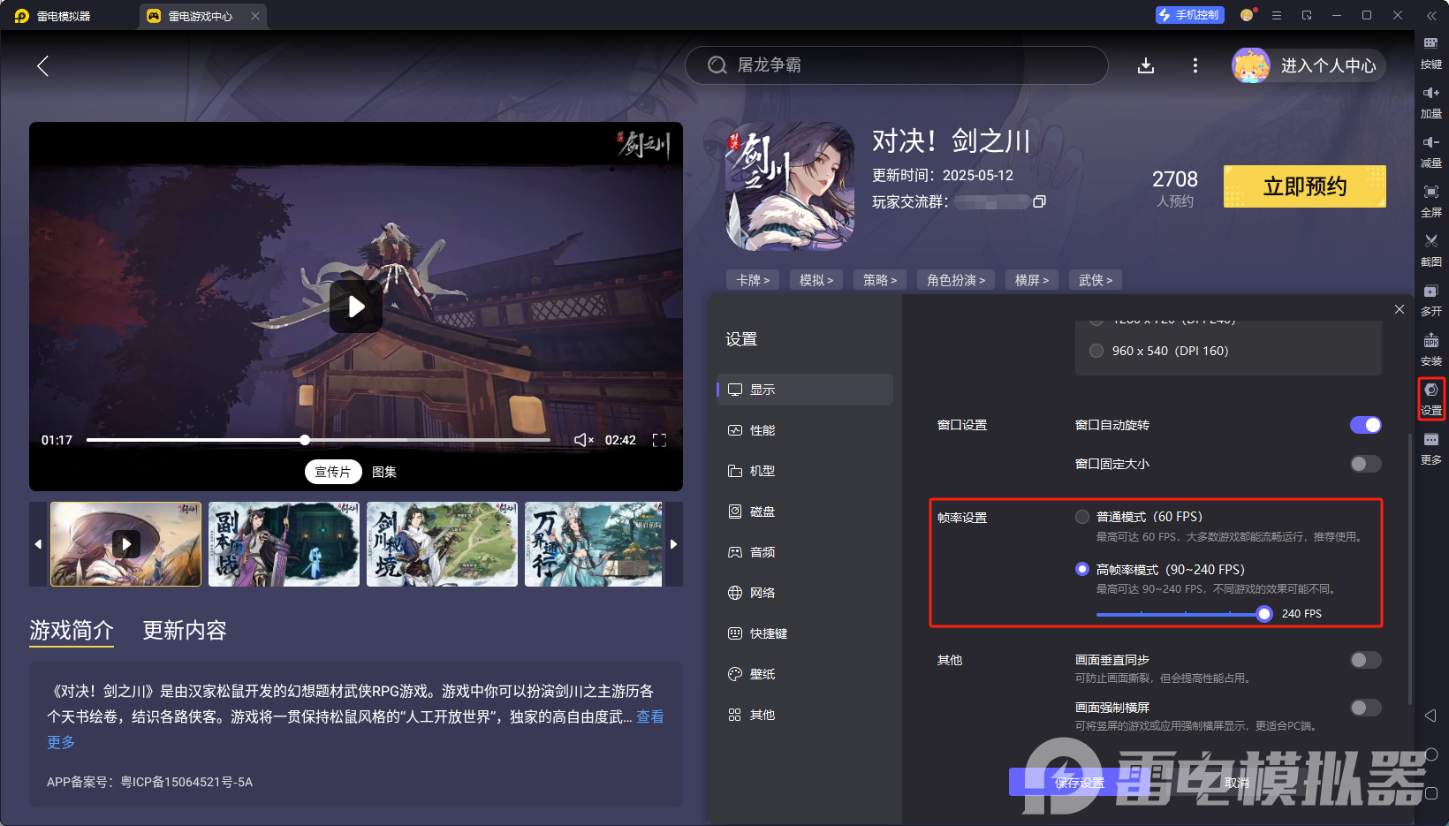Viewport: 1449px width, 826px height.
Task: Enable the 画面垂直同步 switch
Action: (1365, 660)
